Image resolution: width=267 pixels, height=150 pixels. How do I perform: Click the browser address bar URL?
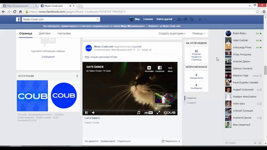click(77, 12)
